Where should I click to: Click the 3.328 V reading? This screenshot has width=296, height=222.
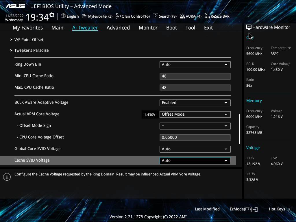click(x=252, y=180)
